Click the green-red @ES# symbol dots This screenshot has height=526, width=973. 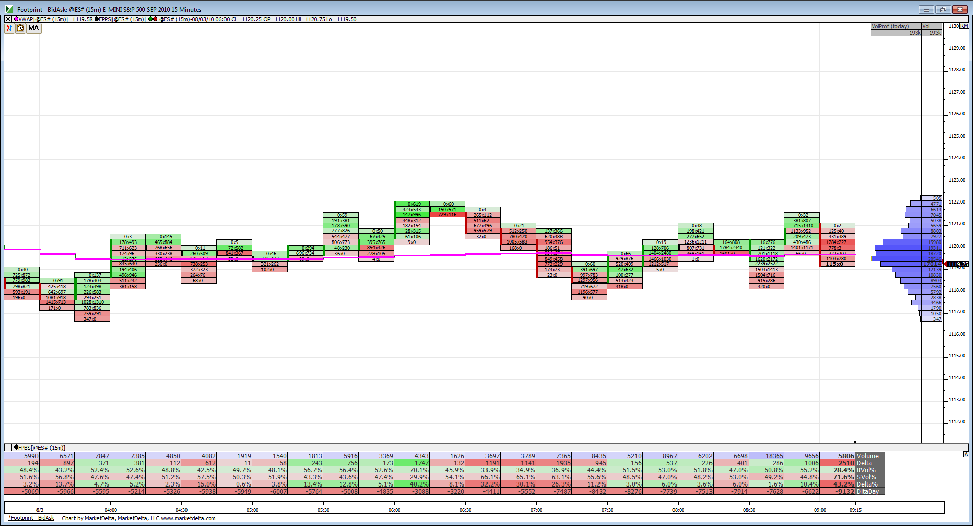click(x=153, y=19)
